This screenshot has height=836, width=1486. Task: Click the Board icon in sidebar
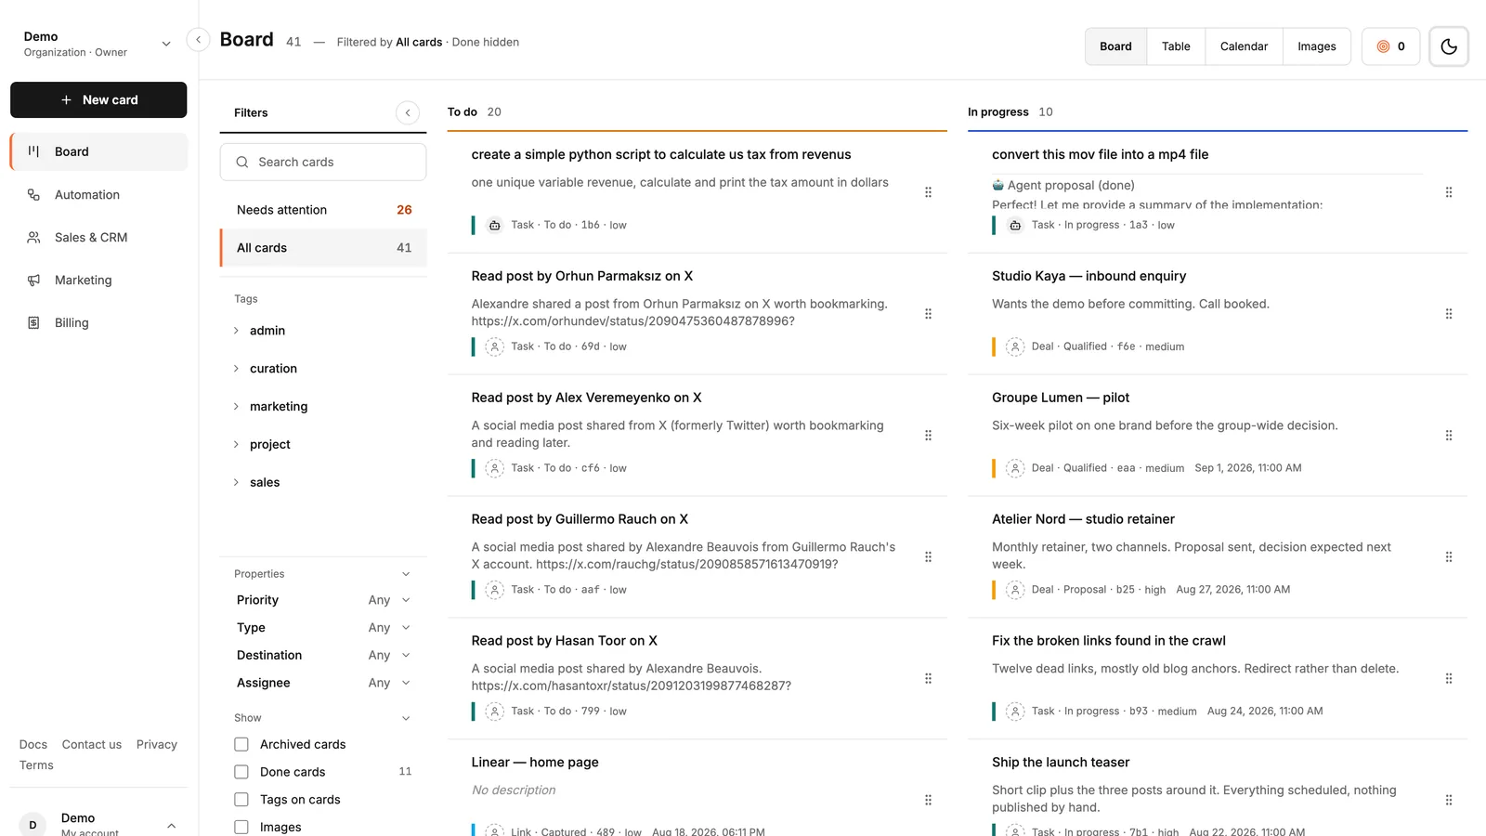(33, 151)
